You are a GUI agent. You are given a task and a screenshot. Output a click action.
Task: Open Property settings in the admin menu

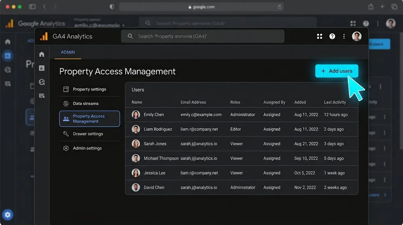[89, 89]
